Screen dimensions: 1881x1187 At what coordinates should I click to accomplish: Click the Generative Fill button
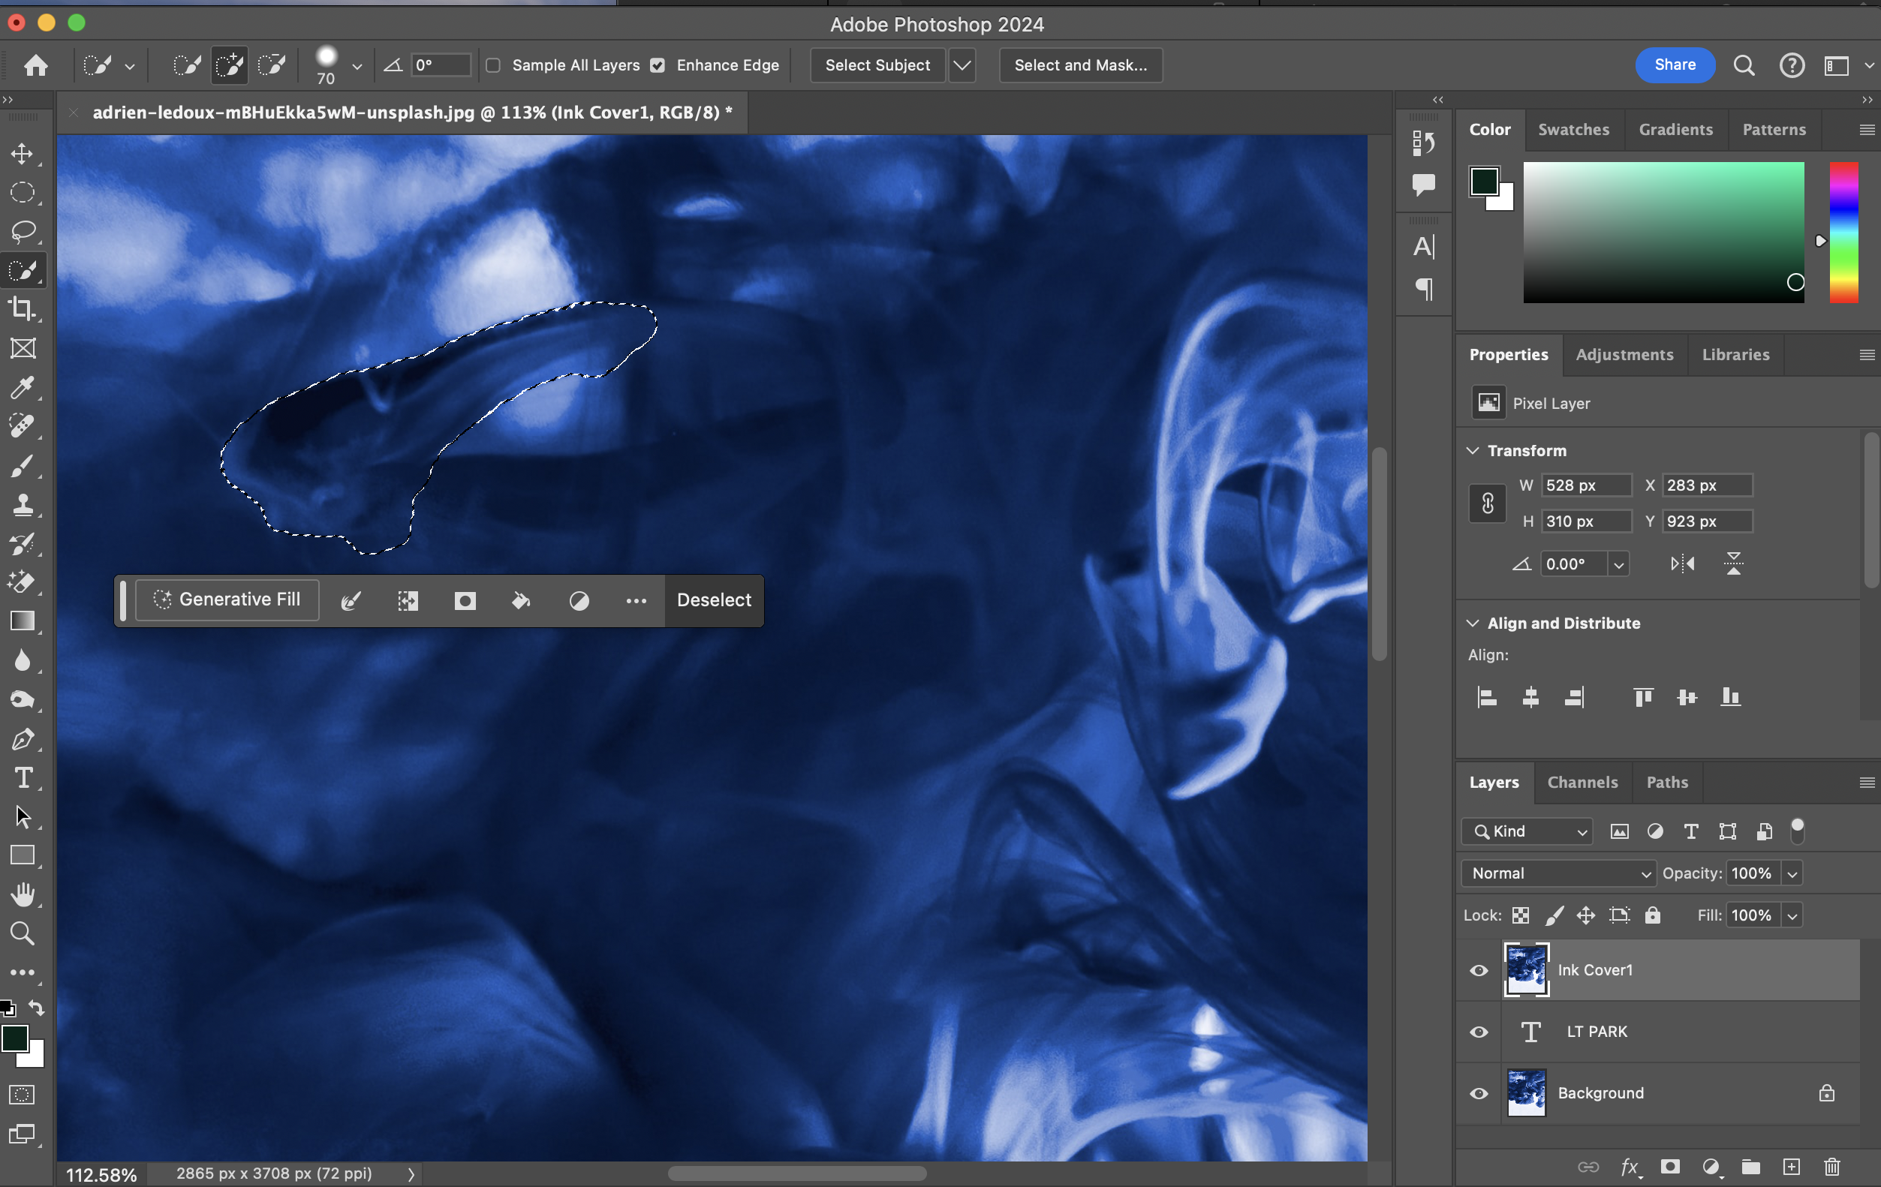227,600
